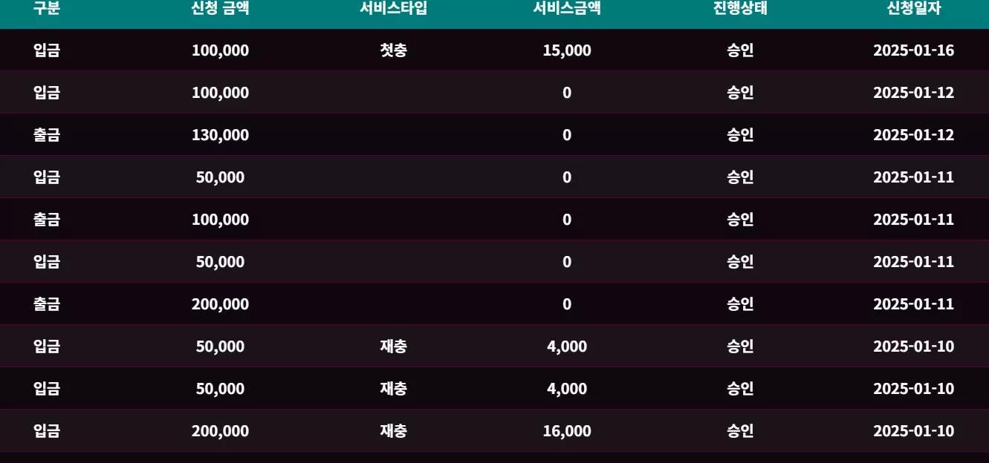This screenshot has width=989, height=463.
Task: Click 승인 status in the 130,000 row
Action: tap(740, 135)
